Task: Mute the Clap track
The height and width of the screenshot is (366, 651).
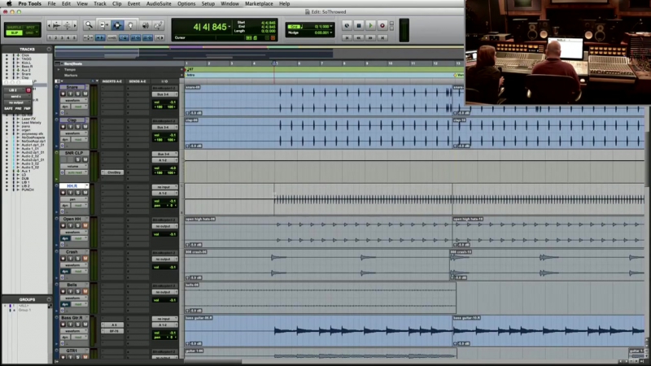Action: point(85,127)
